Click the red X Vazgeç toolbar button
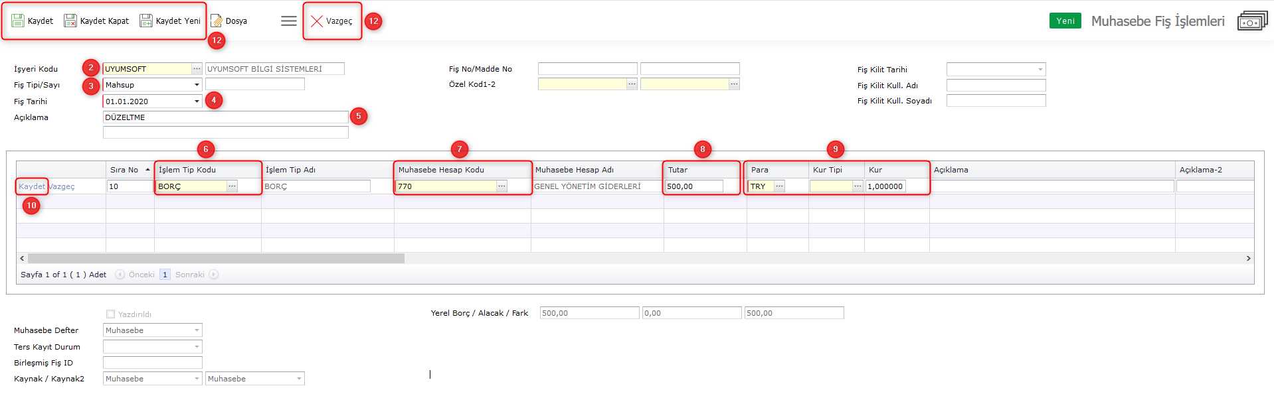Screen dimensions: 1274x394 point(317,21)
